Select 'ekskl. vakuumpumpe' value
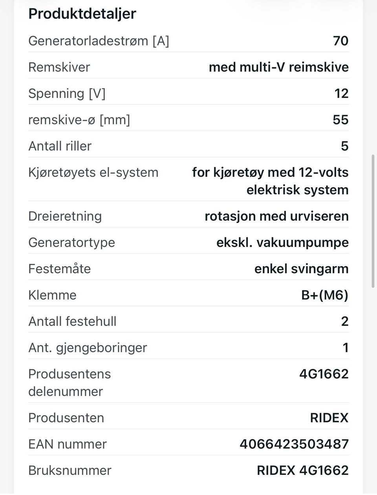The width and height of the screenshot is (377, 495). (x=282, y=243)
